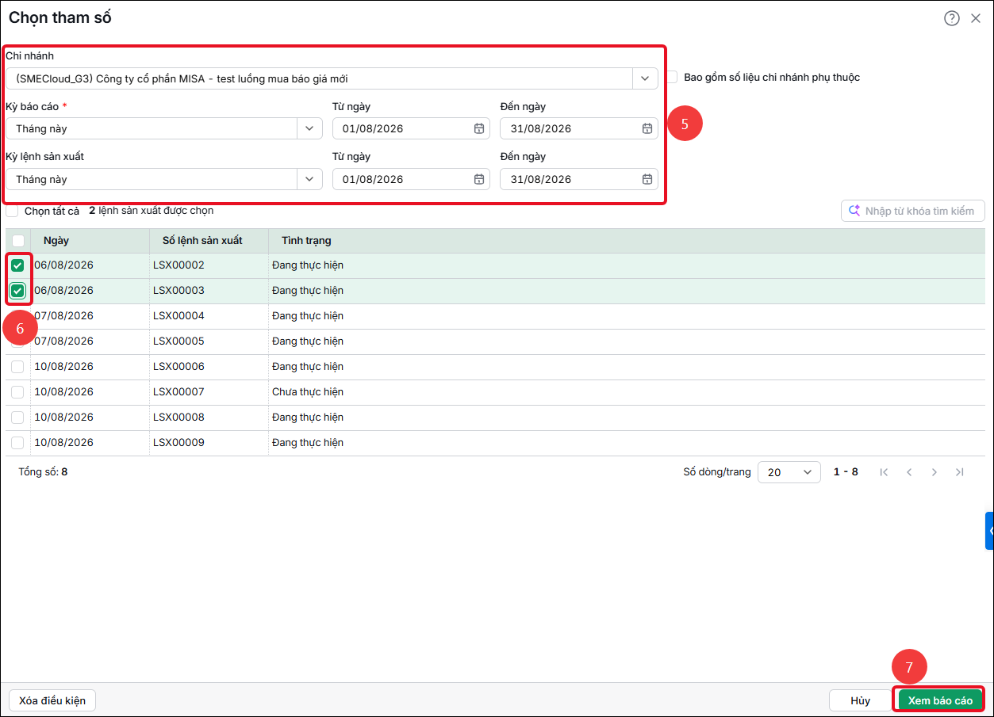
Task: Sort by the Tình trạng column header
Action: pyautogui.click(x=306, y=241)
